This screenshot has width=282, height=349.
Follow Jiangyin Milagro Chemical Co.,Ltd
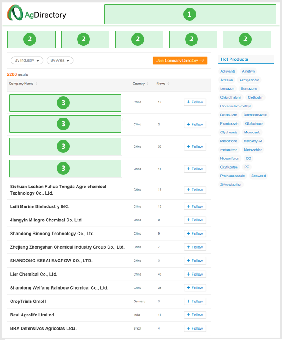[195, 220]
